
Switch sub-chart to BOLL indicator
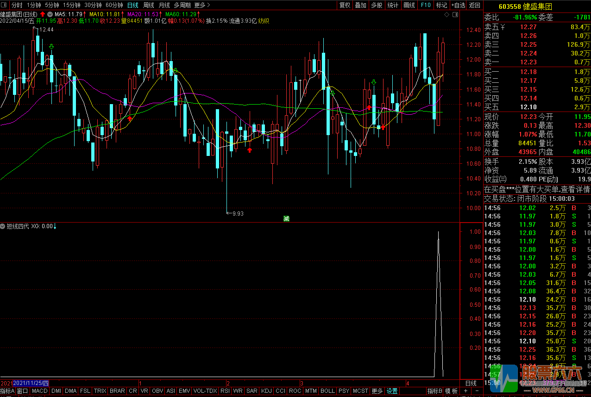pyautogui.click(x=328, y=391)
